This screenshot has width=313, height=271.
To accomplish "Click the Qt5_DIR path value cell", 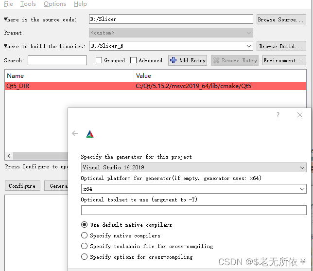I will [193, 86].
